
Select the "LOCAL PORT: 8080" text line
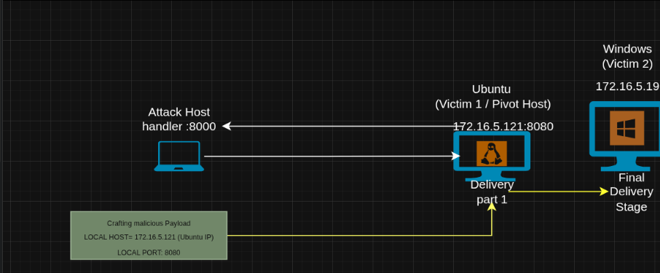tap(149, 253)
